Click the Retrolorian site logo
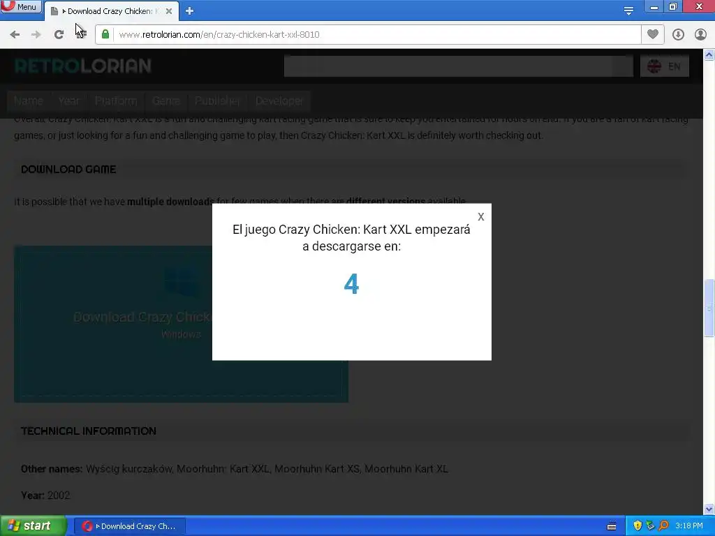This screenshot has height=536, width=715. 83,66
